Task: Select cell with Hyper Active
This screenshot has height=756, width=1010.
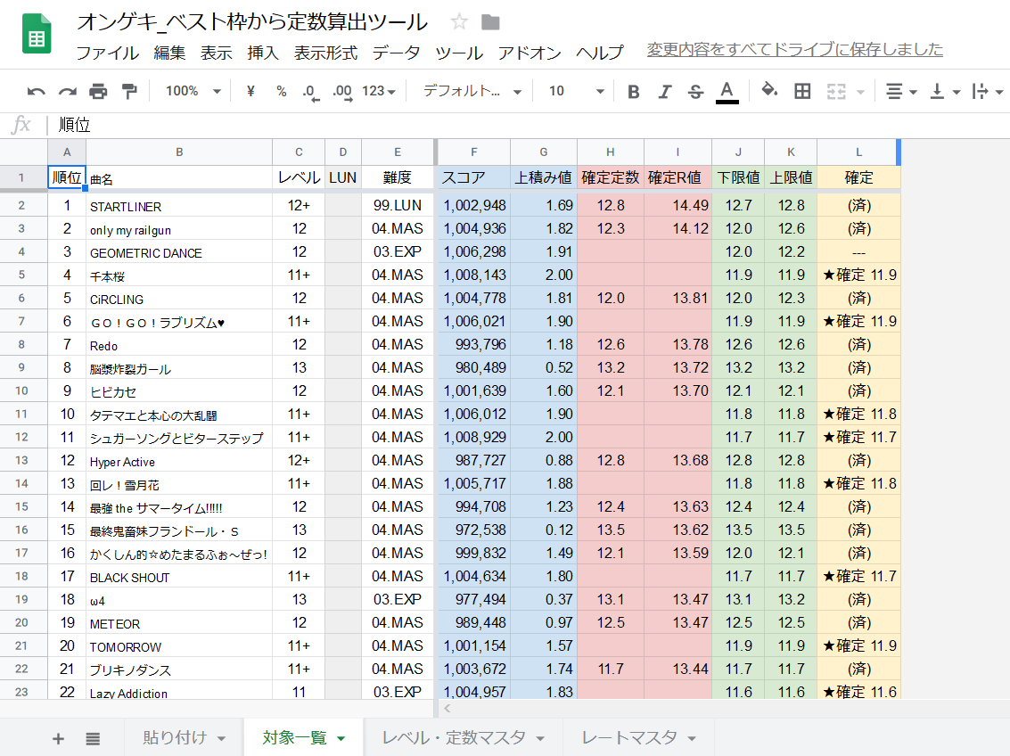Action: 179,461
